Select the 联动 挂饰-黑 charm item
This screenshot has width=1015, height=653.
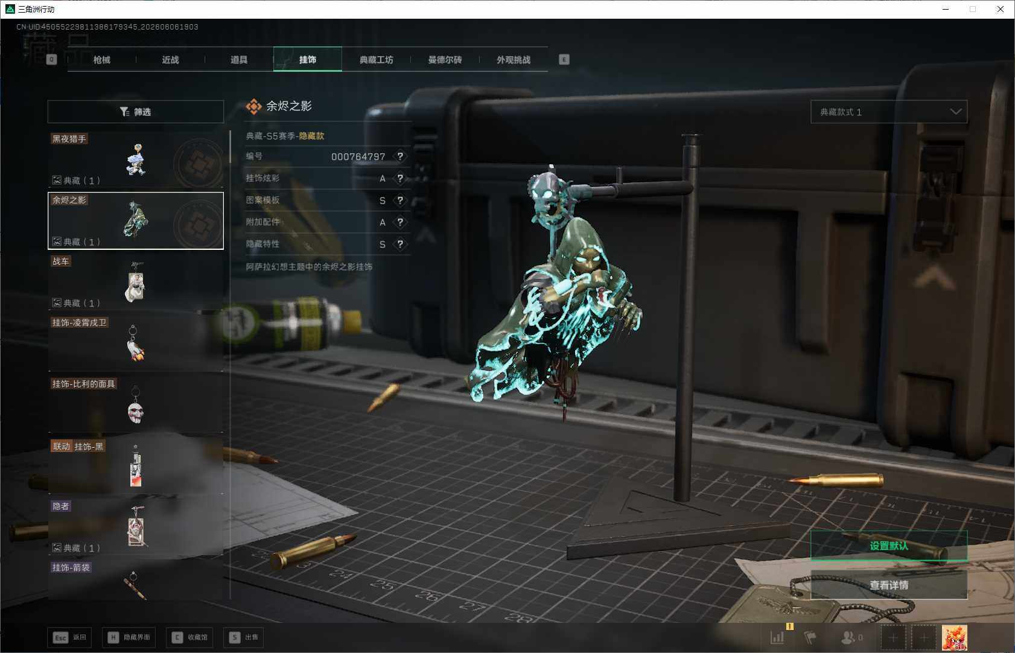(136, 466)
